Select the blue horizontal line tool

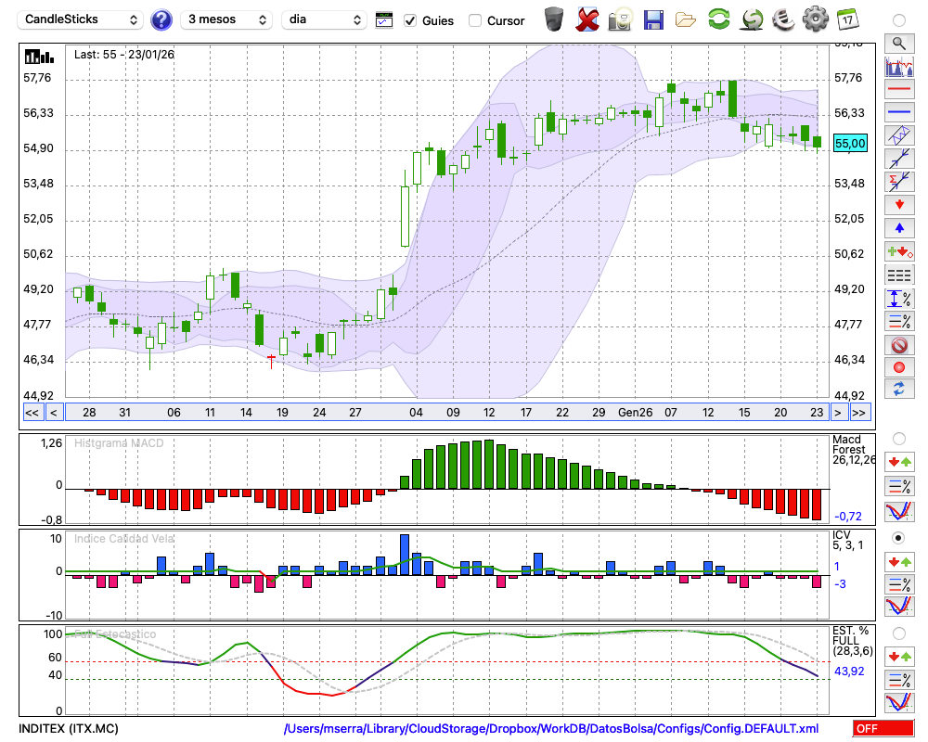click(898, 112)
